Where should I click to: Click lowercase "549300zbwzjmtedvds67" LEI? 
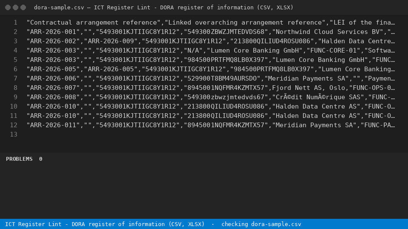(x=226, y=98)
